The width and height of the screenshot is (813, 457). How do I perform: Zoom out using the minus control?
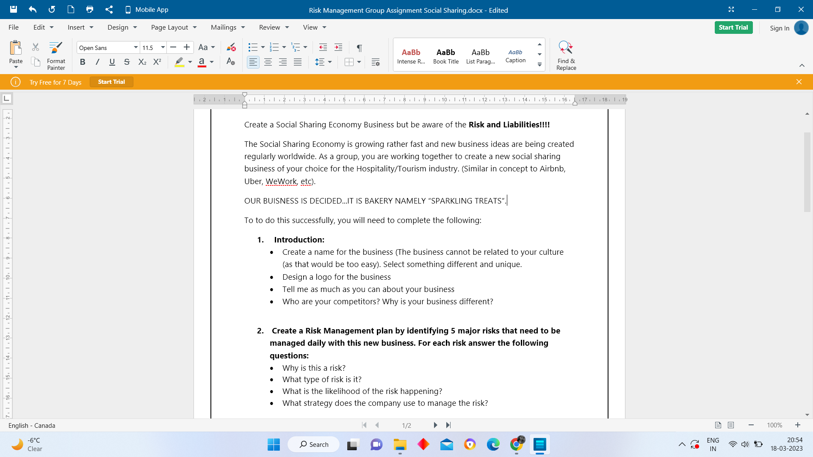coord(752,425)
